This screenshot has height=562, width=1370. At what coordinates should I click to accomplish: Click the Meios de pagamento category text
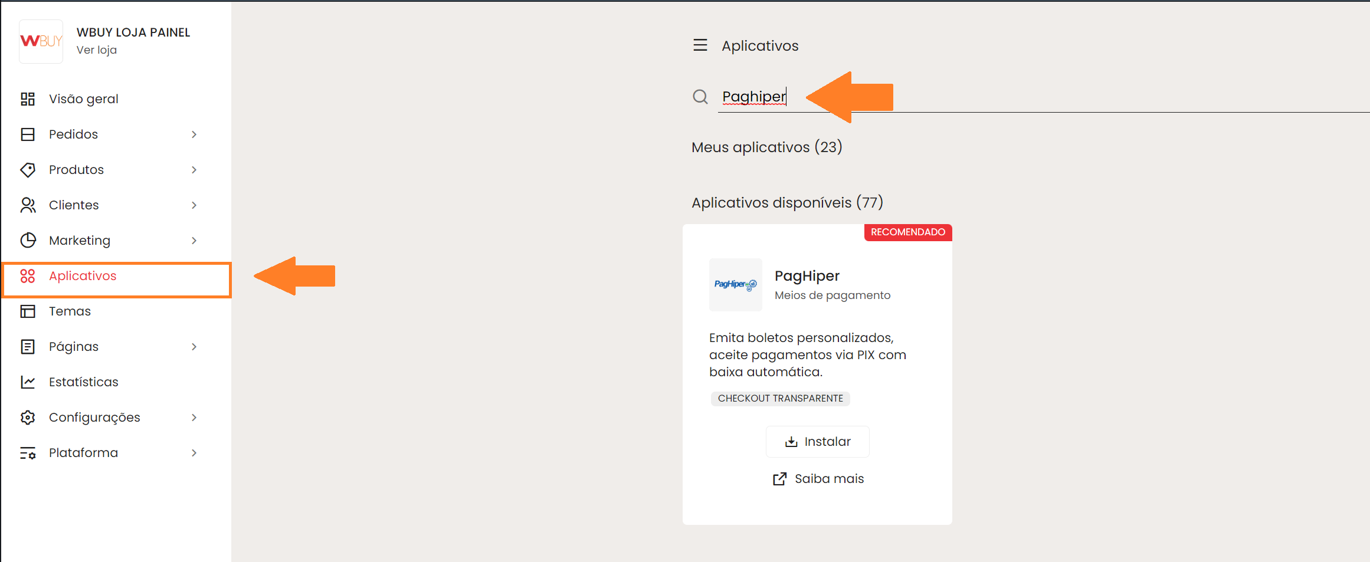point(833,295)
